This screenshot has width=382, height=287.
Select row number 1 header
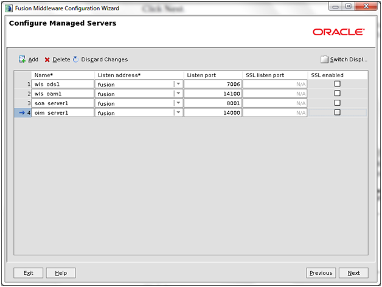point(23,84)
